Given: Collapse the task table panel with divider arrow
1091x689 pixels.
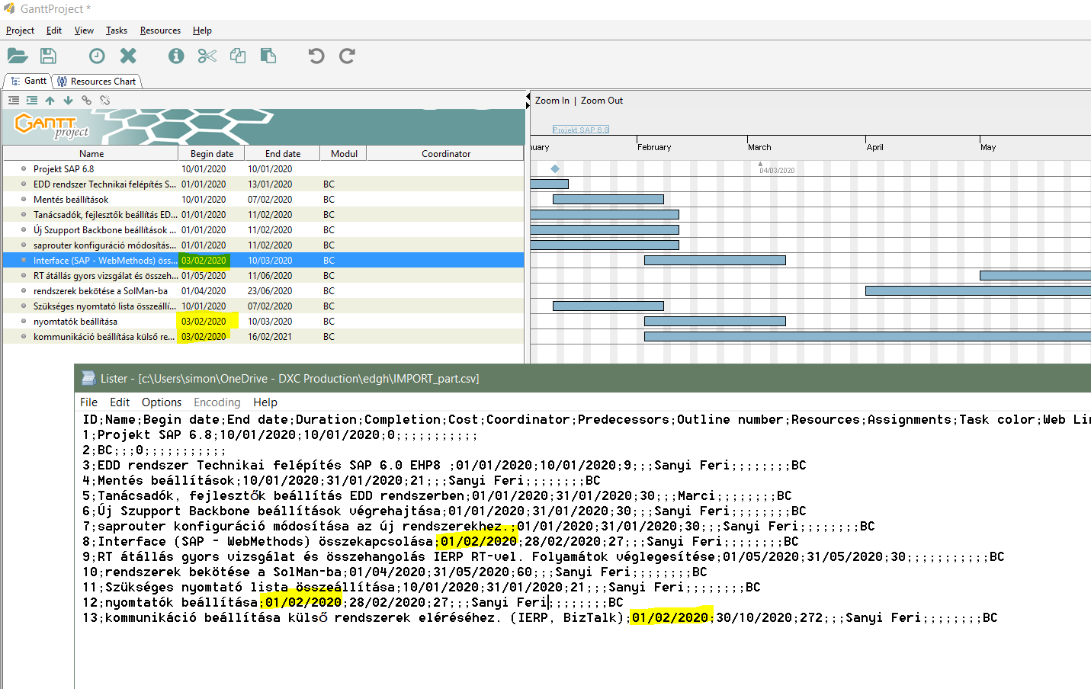Looking at the screenshot, I should (527, 98).
